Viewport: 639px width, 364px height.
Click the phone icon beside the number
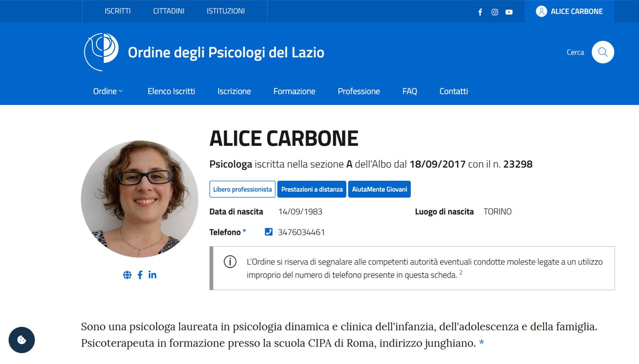point(269,232)
